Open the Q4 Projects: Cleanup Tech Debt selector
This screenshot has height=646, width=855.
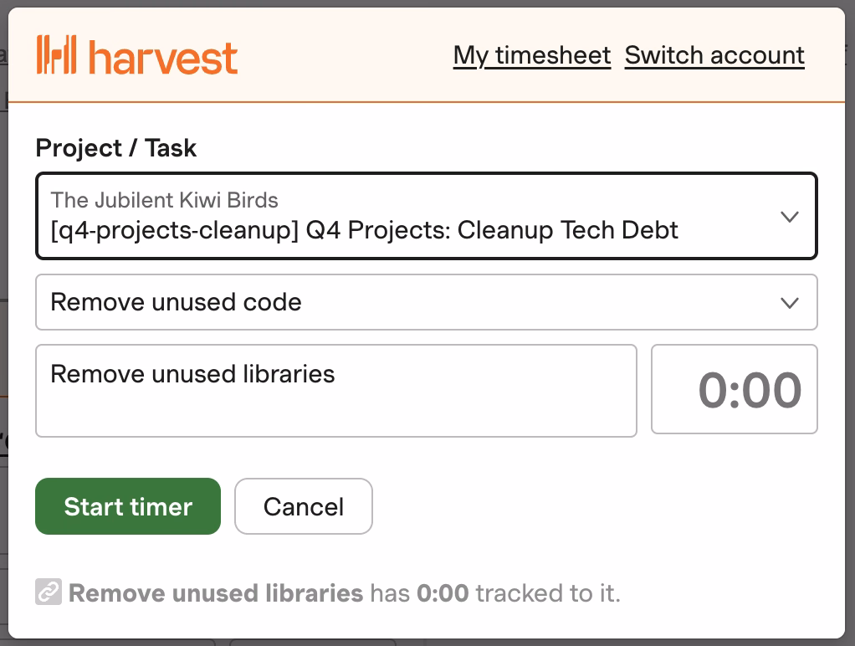(365, 229)
